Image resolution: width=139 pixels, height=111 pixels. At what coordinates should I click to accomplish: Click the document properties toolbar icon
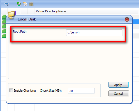(25, 4)
